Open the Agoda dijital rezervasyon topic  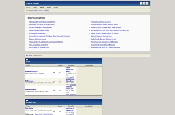101,22
